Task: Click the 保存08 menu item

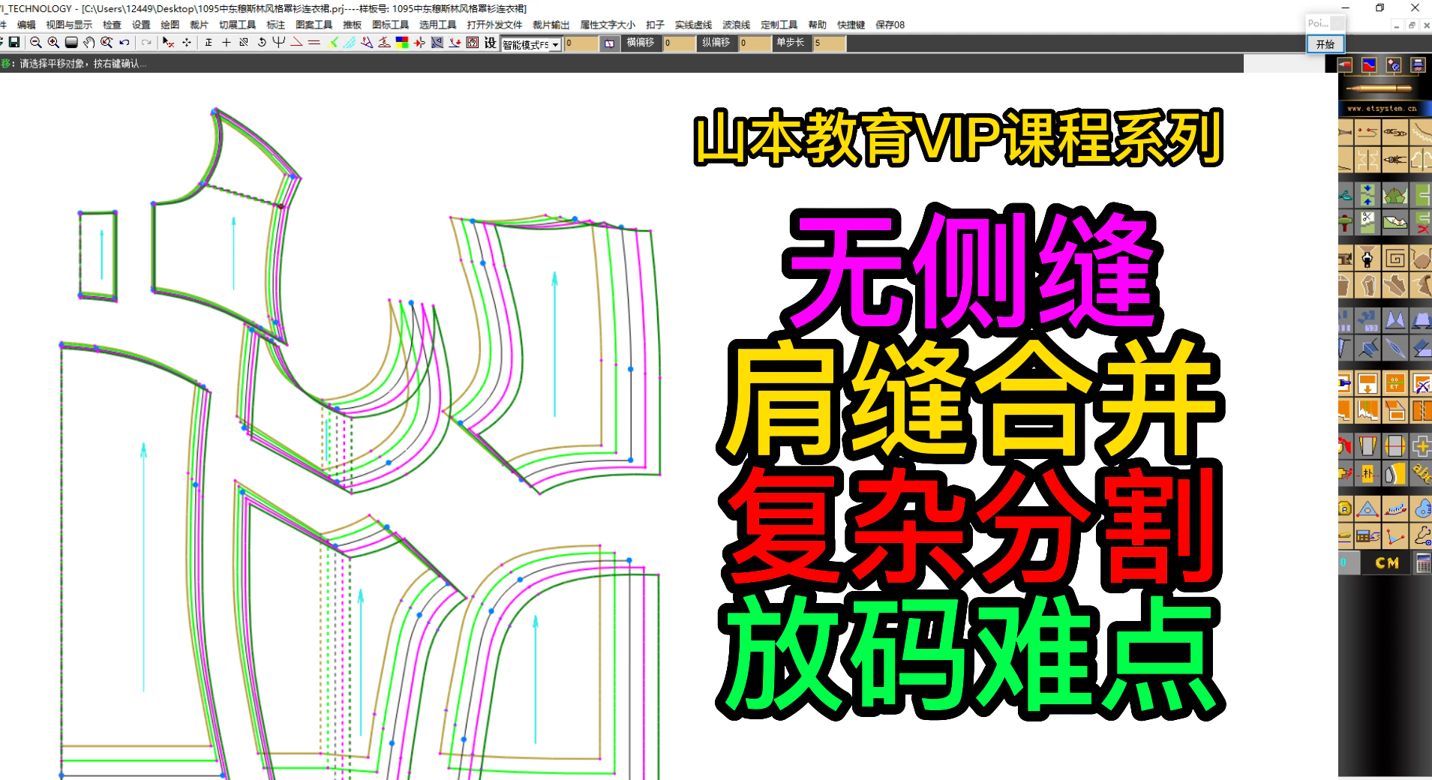Action: pyautogui.click(x=890, y=25)
